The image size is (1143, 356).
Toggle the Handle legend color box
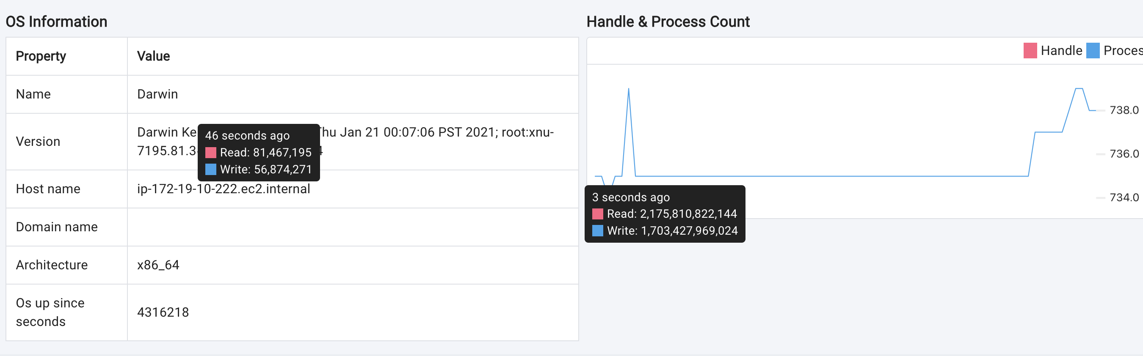tap(1030, 51)
